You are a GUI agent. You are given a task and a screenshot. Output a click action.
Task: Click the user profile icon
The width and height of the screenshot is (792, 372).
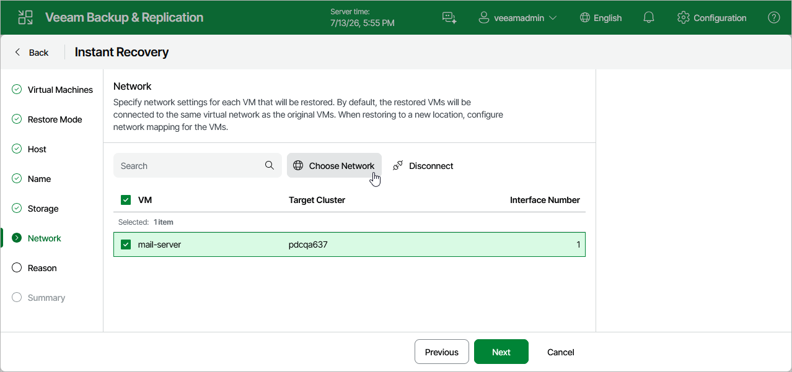click(484, 18)
